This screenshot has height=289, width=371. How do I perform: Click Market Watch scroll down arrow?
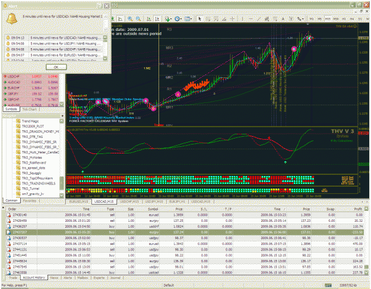pyautogui.click(x=62, y=104)
